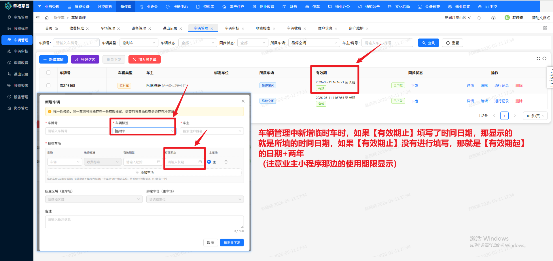Image resolution: width=553 pixels, height=261 pixels.
Task: Check the row checkbox for 粤ZP3168
Action: point(48,85)
